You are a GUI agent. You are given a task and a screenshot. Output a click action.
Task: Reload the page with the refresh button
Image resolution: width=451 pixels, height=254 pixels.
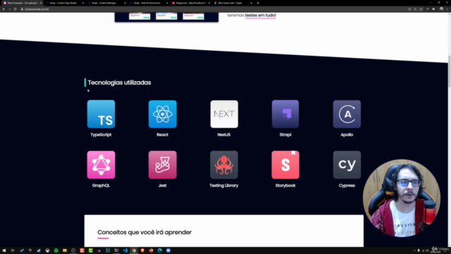pyautogui.click(x=15, y=9)
